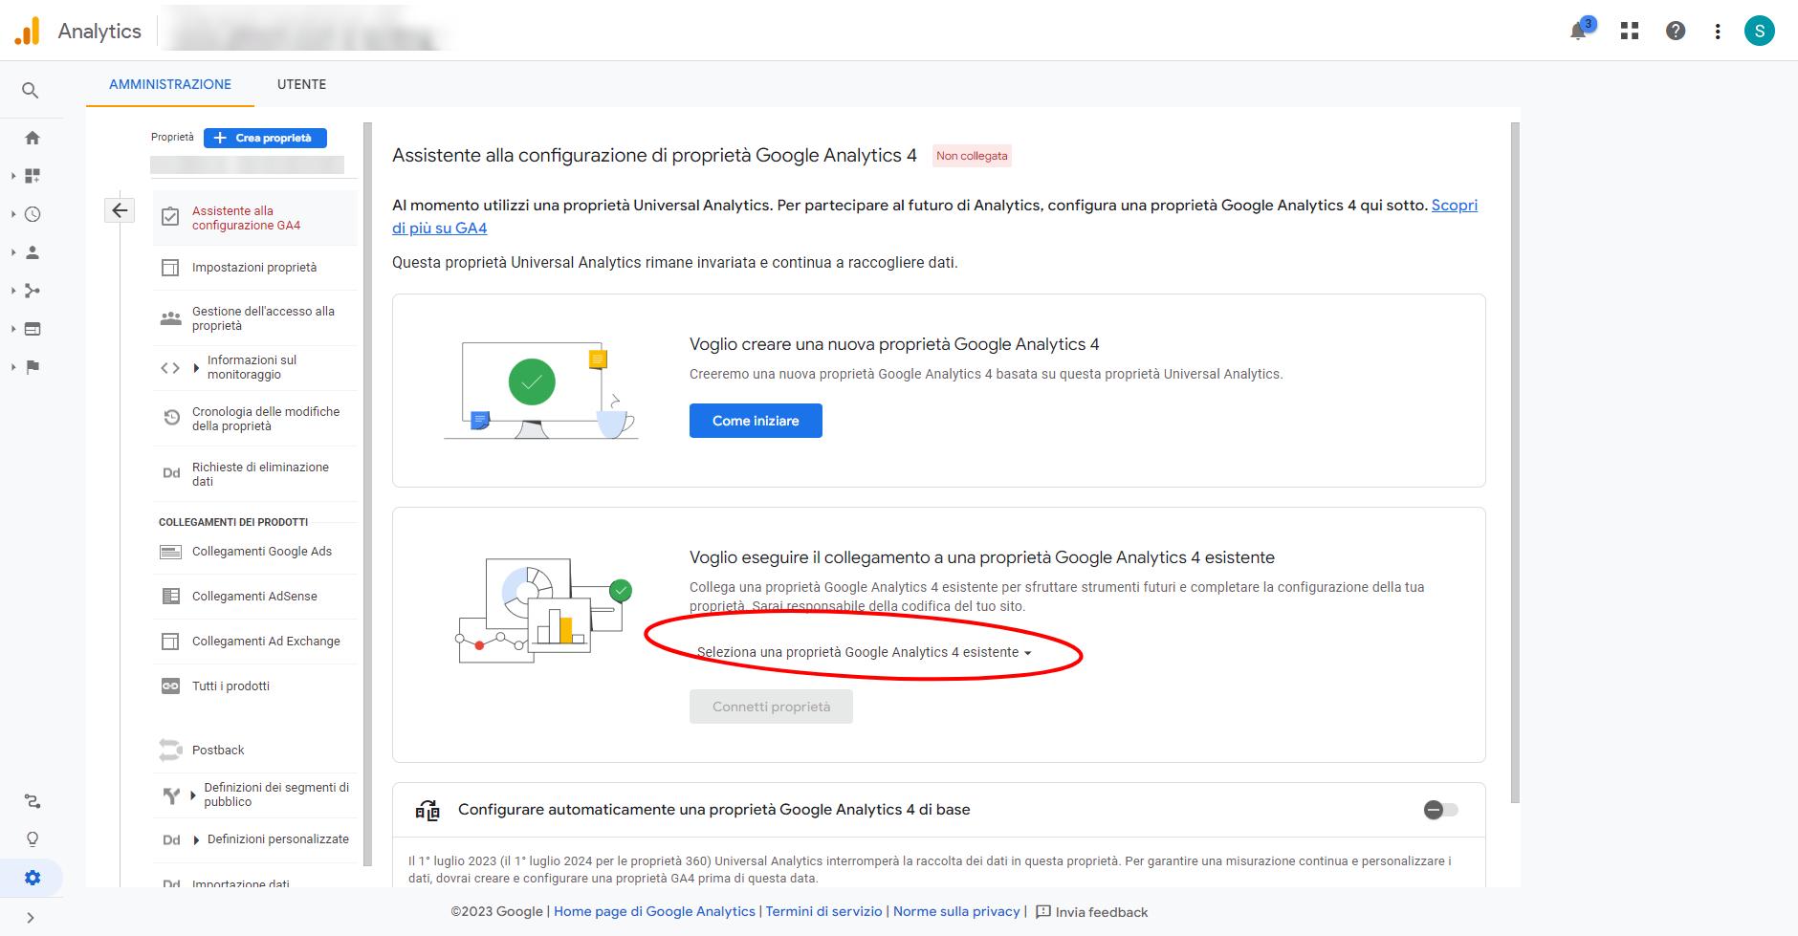Click the Insights lightbulb icon

(33, 839)
